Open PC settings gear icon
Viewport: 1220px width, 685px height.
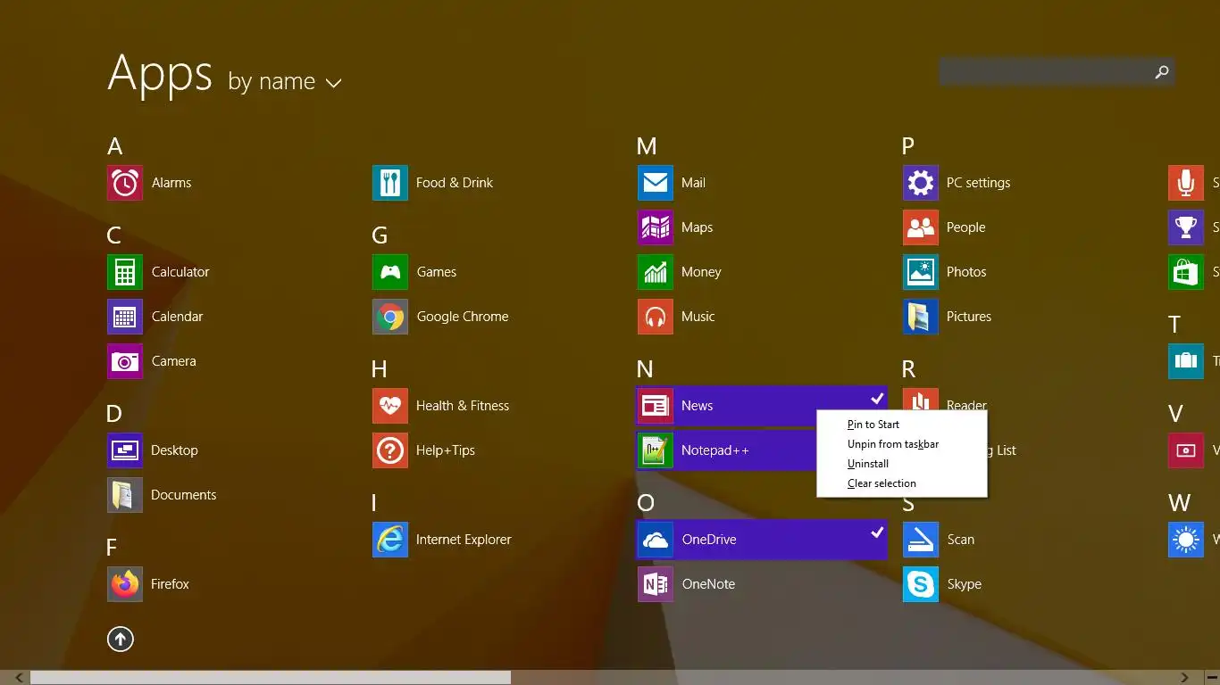pos(921,183)
